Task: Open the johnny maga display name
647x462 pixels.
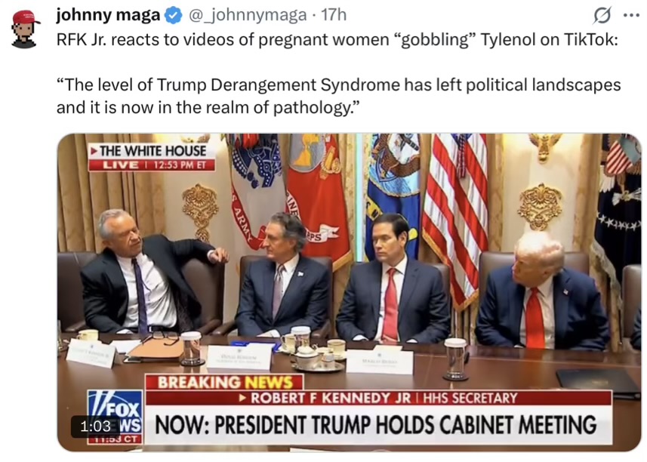Action: pos(108,15)
